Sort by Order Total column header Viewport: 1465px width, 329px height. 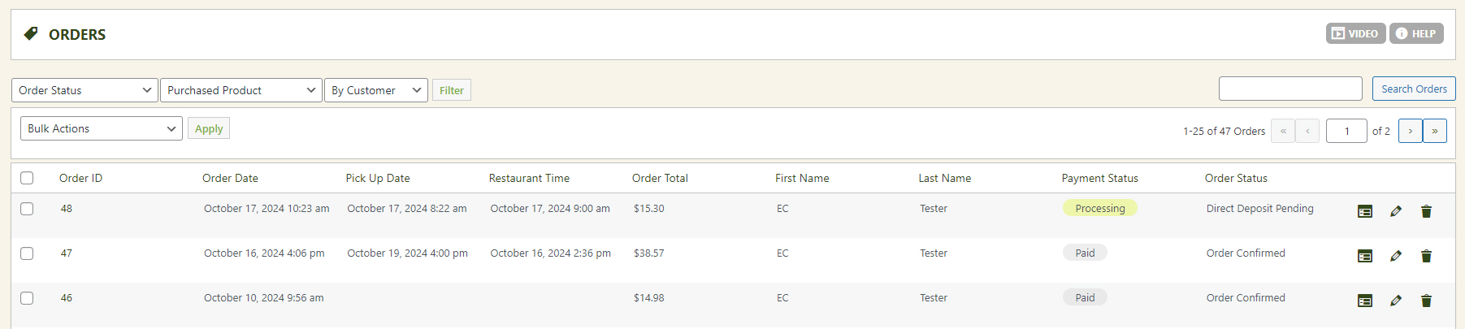coord(660,178)
